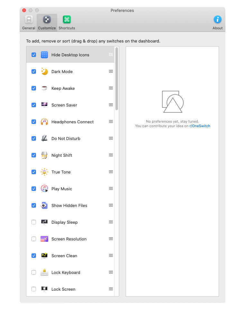Click the reorder handle for Do Not Disturb
245x310 pixels.
point(111,138)
